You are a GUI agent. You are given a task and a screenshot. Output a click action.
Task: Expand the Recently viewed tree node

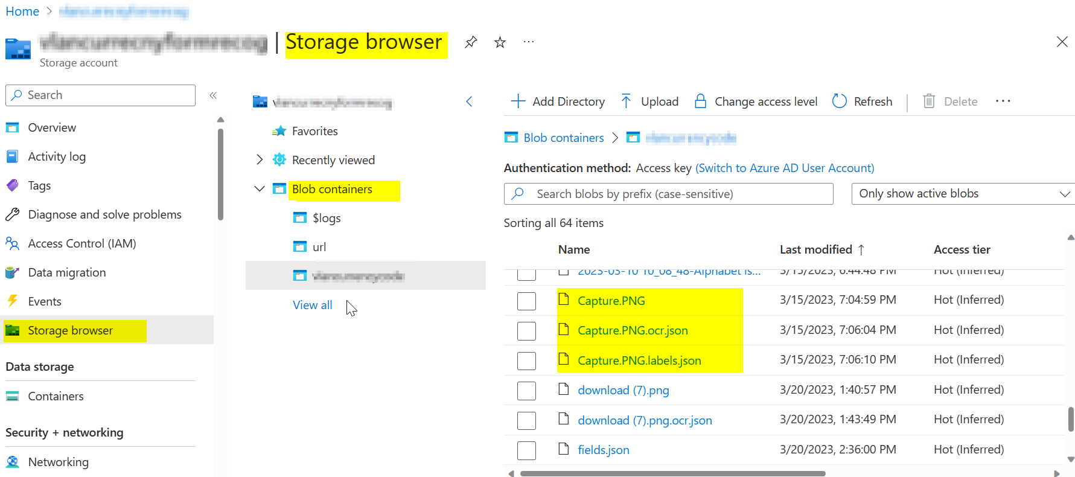coord(260,159)
